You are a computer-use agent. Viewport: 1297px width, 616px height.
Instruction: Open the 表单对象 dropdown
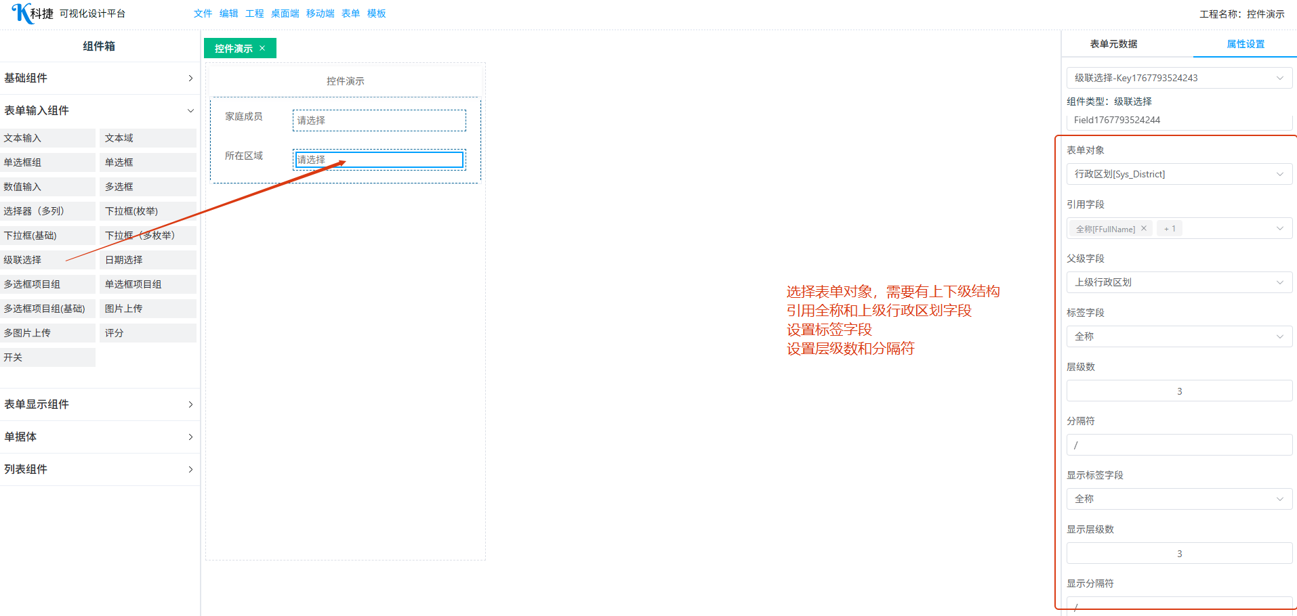tap(1178, 174)
